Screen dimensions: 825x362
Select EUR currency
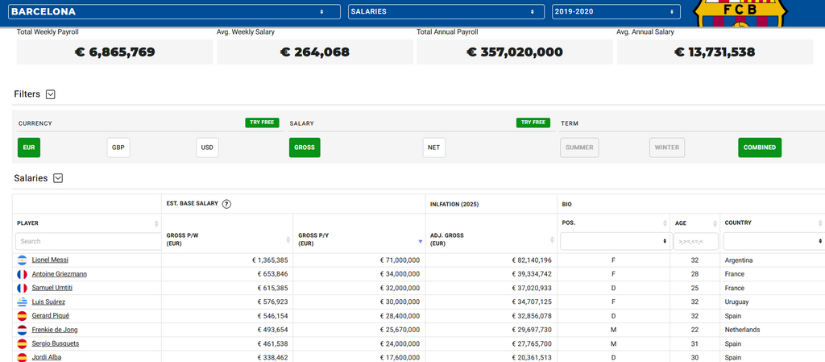(29, 148)
